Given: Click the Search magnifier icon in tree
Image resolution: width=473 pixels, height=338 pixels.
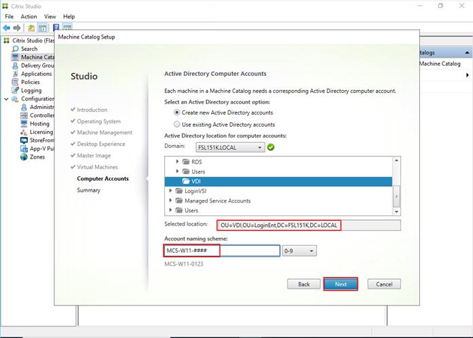Looking at the screenshot, I should (15, 49).
